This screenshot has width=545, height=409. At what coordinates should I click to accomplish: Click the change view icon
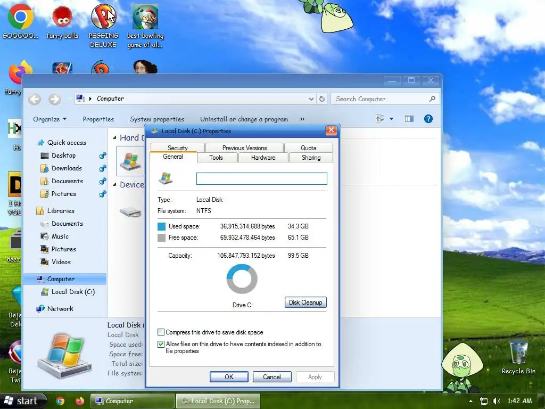380,119
